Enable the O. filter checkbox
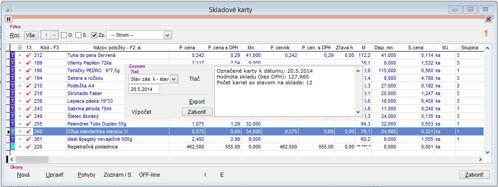This screenshot has height=187, width=498. point(64,35)
